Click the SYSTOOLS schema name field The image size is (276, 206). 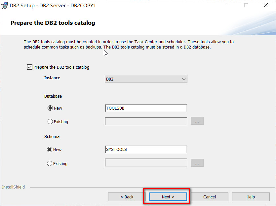point(146,150)
